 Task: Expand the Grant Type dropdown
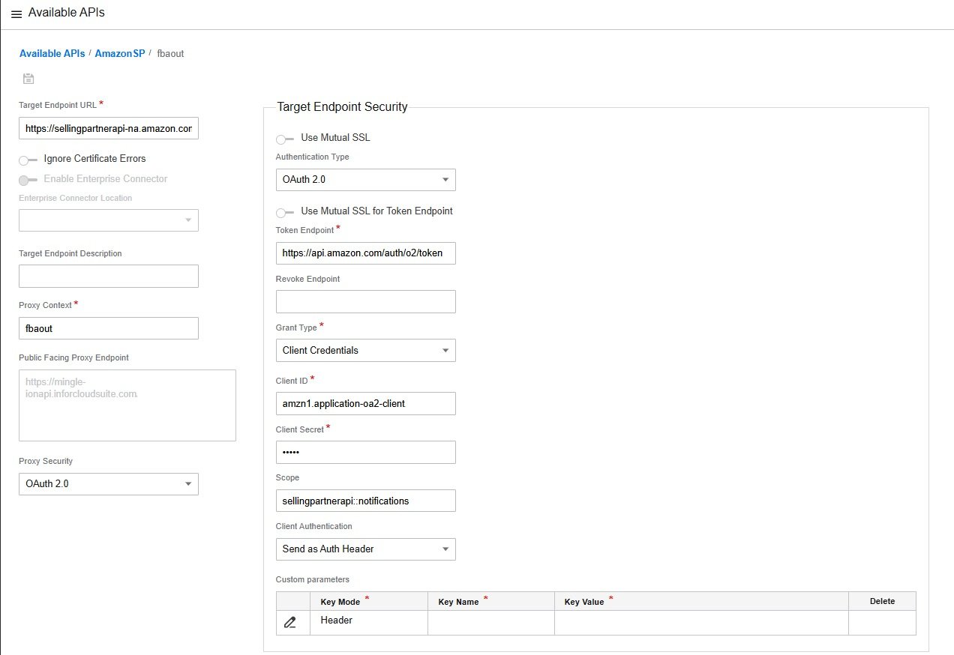365,351
